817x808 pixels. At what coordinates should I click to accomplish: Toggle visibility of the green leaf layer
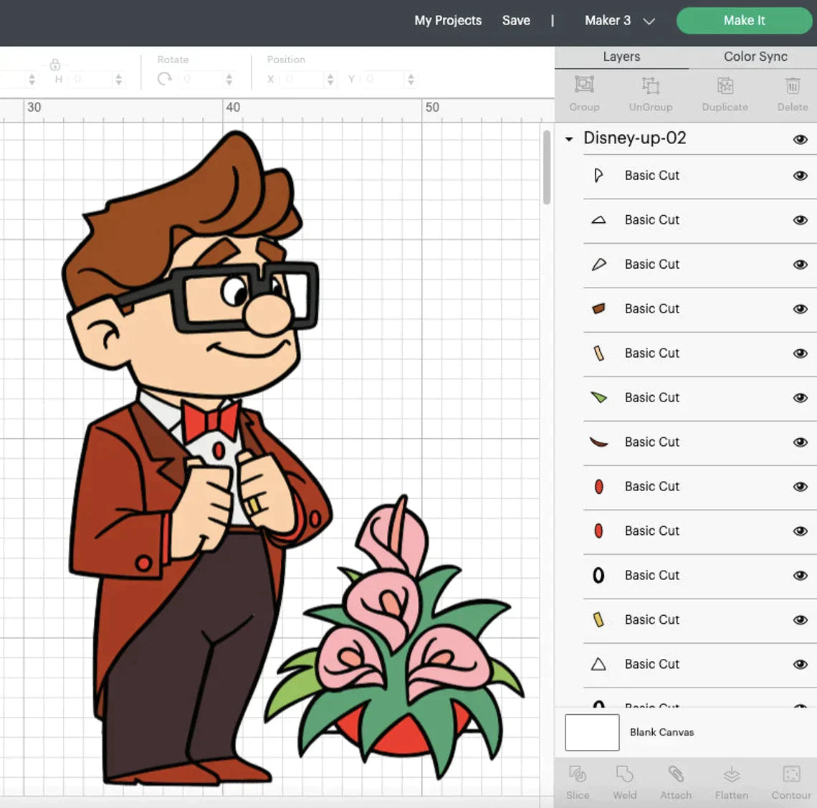coord(800,398)
